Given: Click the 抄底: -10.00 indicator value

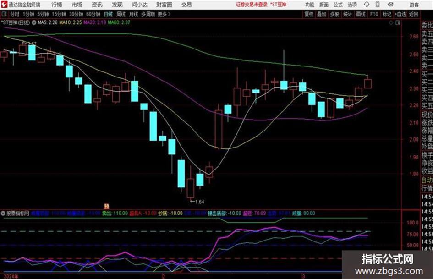Looking at the screenshot, I should pyautogui.click(x=170, y=213).
